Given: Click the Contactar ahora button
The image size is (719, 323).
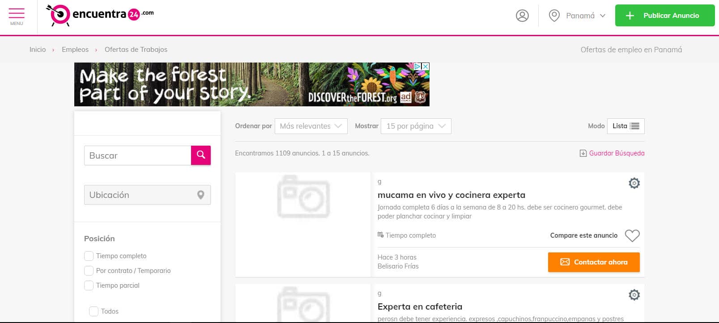Looking at the screenshot, I should click(594, 262).
